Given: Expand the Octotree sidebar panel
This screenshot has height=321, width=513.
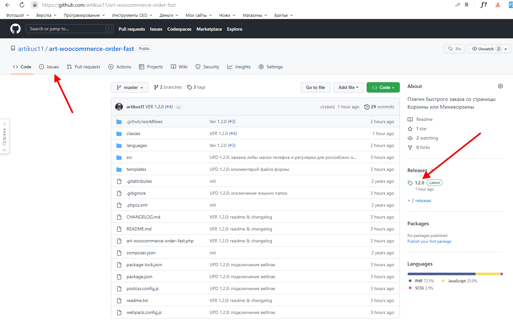Looking at the screenshot, I should coord(5,136).
